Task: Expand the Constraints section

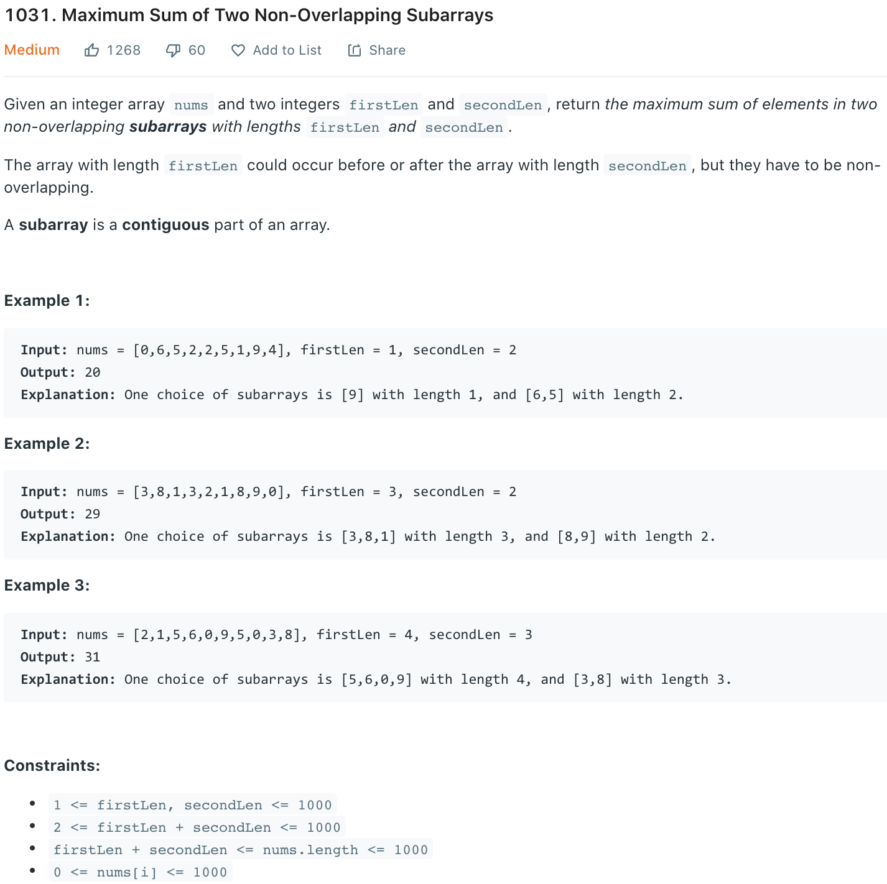Action: click(x=52, y=765)
